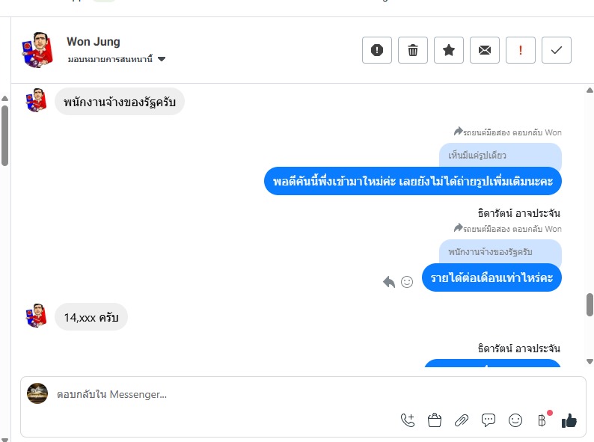Flag conversation with red exclamation mark
This screenshot has width=594, height=442.
521,50
